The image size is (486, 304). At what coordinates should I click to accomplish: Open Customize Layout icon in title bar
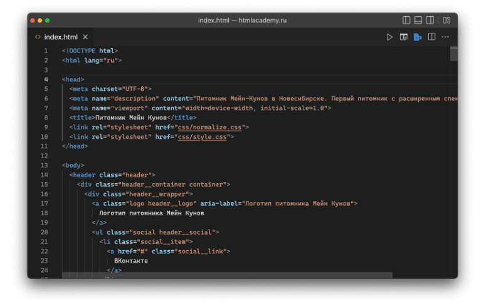(446, 20)
